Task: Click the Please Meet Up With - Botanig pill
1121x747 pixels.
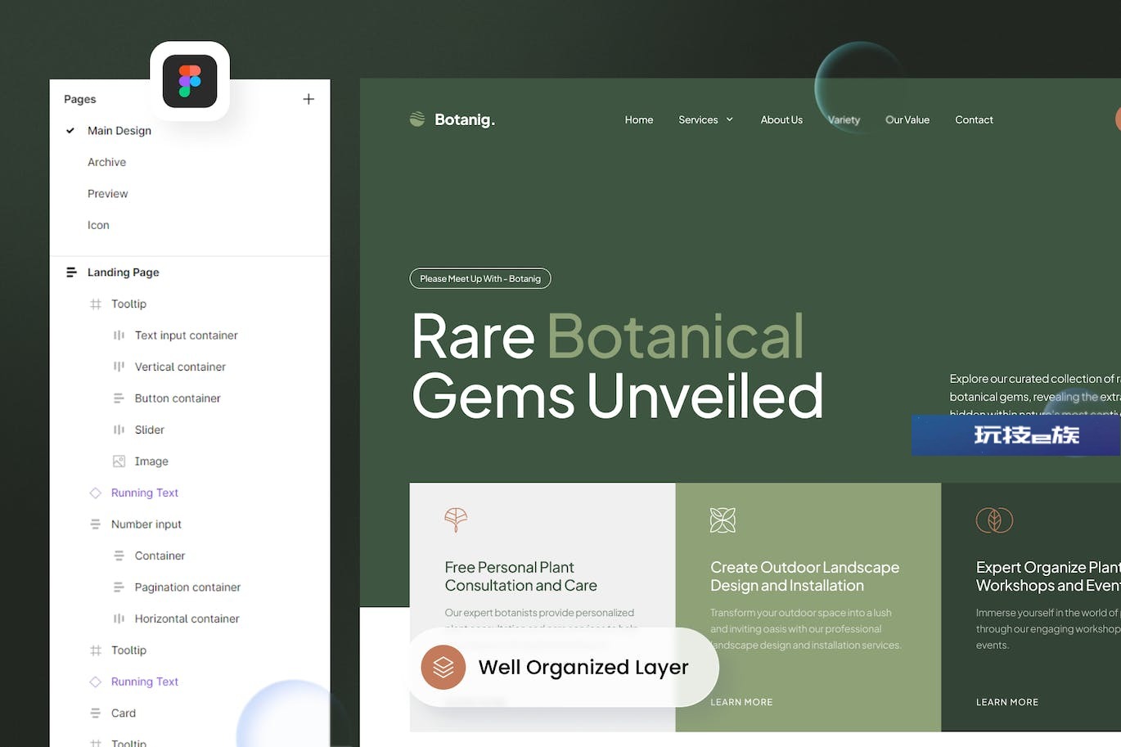Action: [480, 279]
